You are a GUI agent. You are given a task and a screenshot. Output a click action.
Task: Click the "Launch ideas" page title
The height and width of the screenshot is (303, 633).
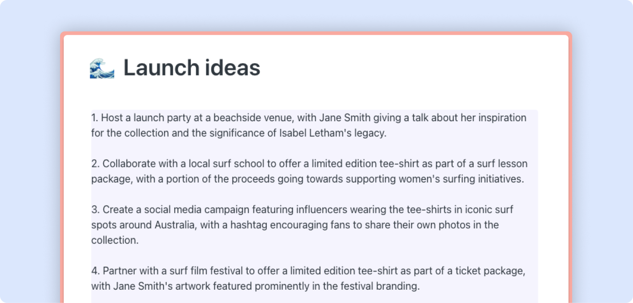192,68
